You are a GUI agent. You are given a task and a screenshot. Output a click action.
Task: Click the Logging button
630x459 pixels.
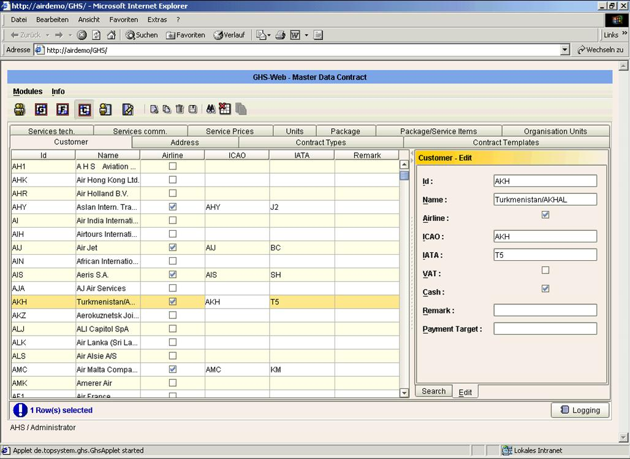pos(580,410)
